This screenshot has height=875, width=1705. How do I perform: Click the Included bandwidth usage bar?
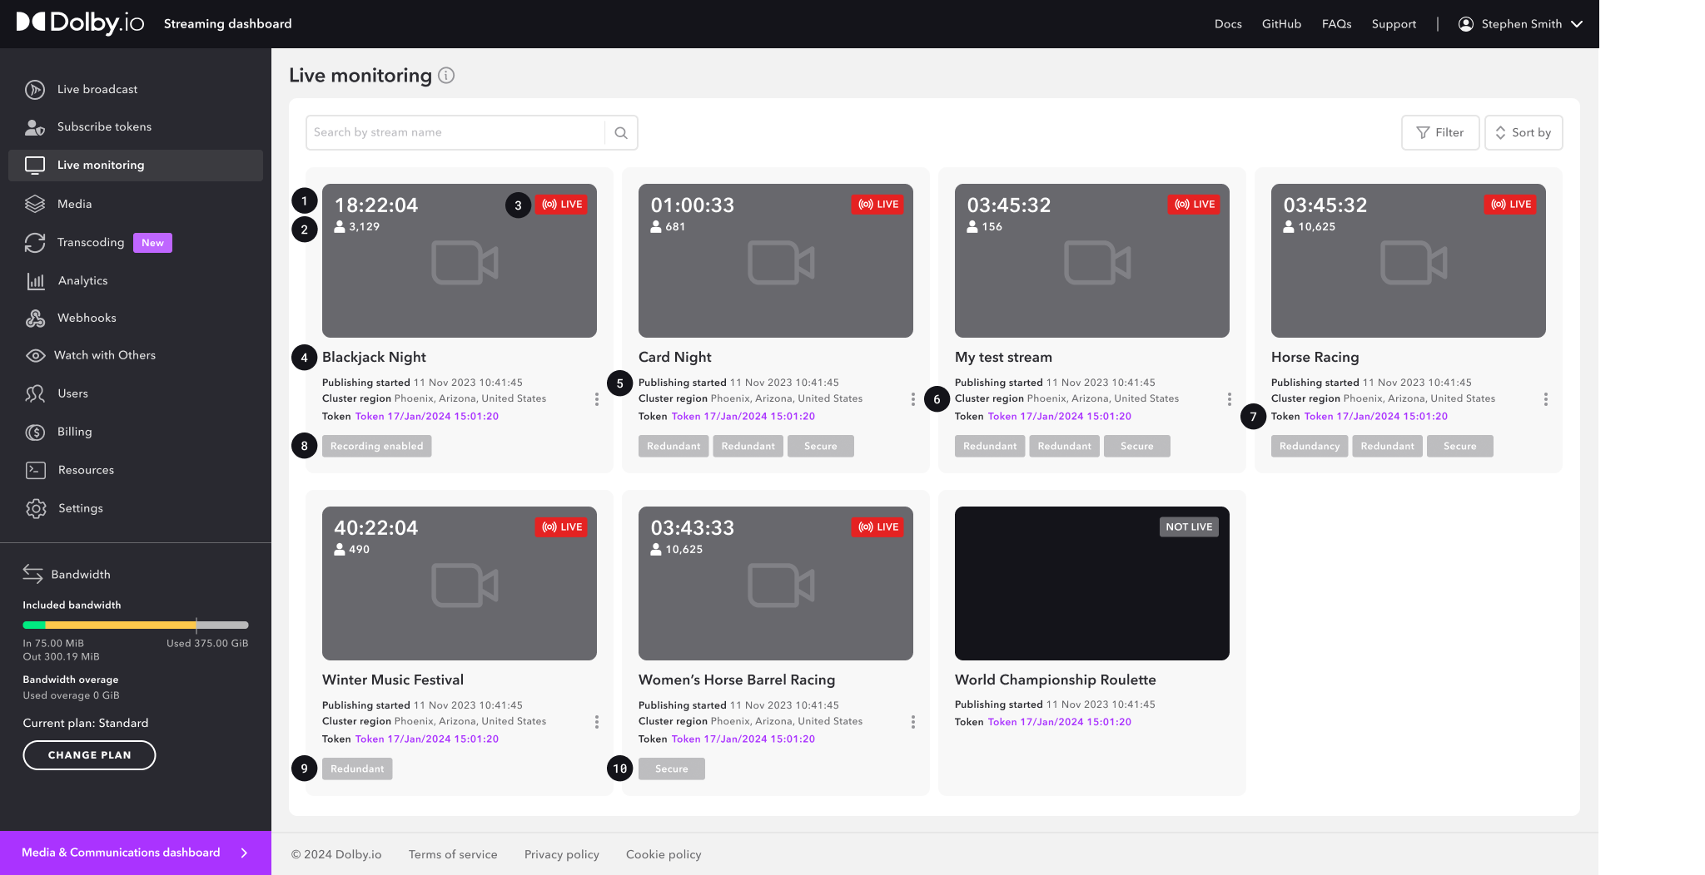[135, 625]
